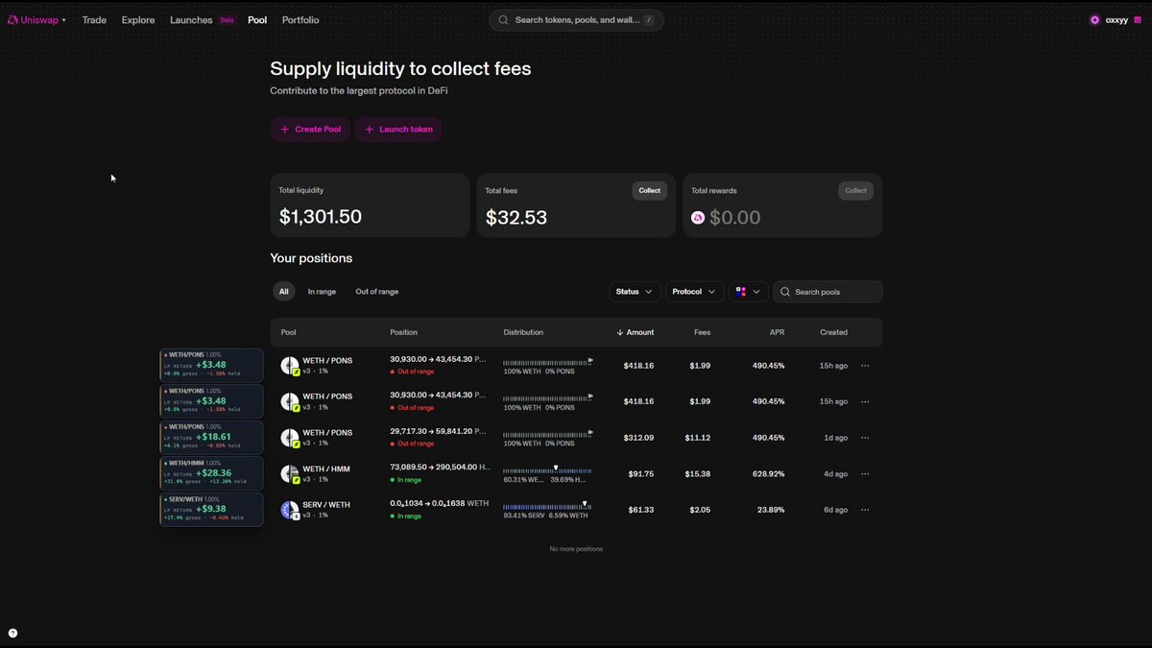This screenshot has height=648, width=1152.
Task: Open the network filter dropdown
Action: [748, 292]
